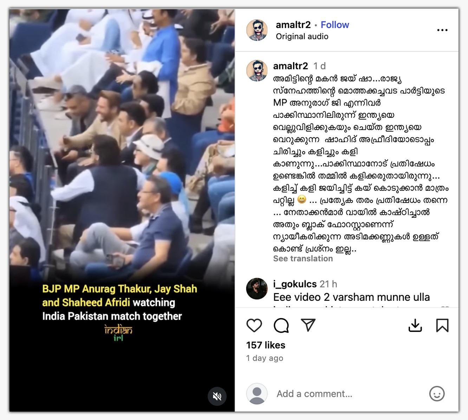Screen dimensions: 468x420
Task: Click the 1 day ago timestamp
Action: pyautogui.click(x=265, y=358)
